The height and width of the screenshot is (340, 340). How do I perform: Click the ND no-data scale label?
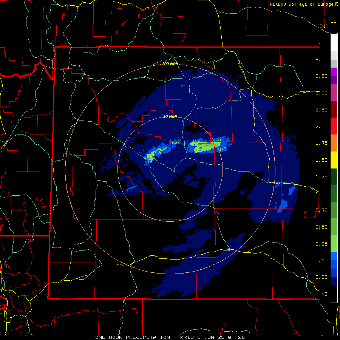325,294
